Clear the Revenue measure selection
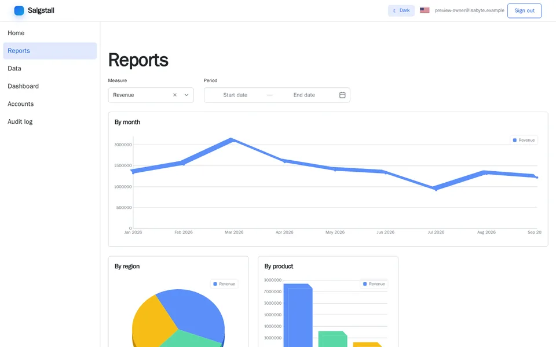 (x=175, y=95)
